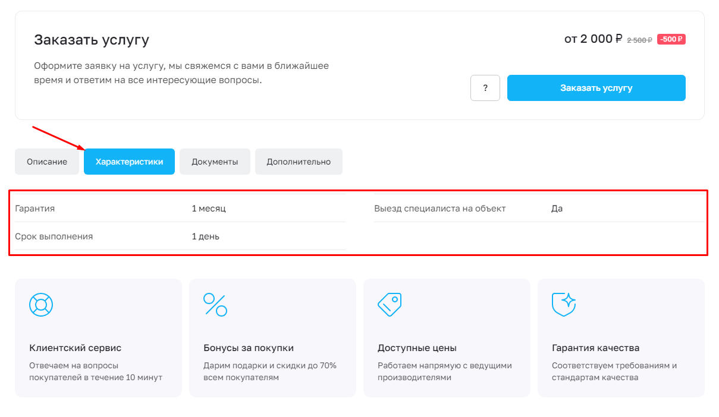Click the Гарантия качества card title
719x417 pixels.
(x=595, y=348)
